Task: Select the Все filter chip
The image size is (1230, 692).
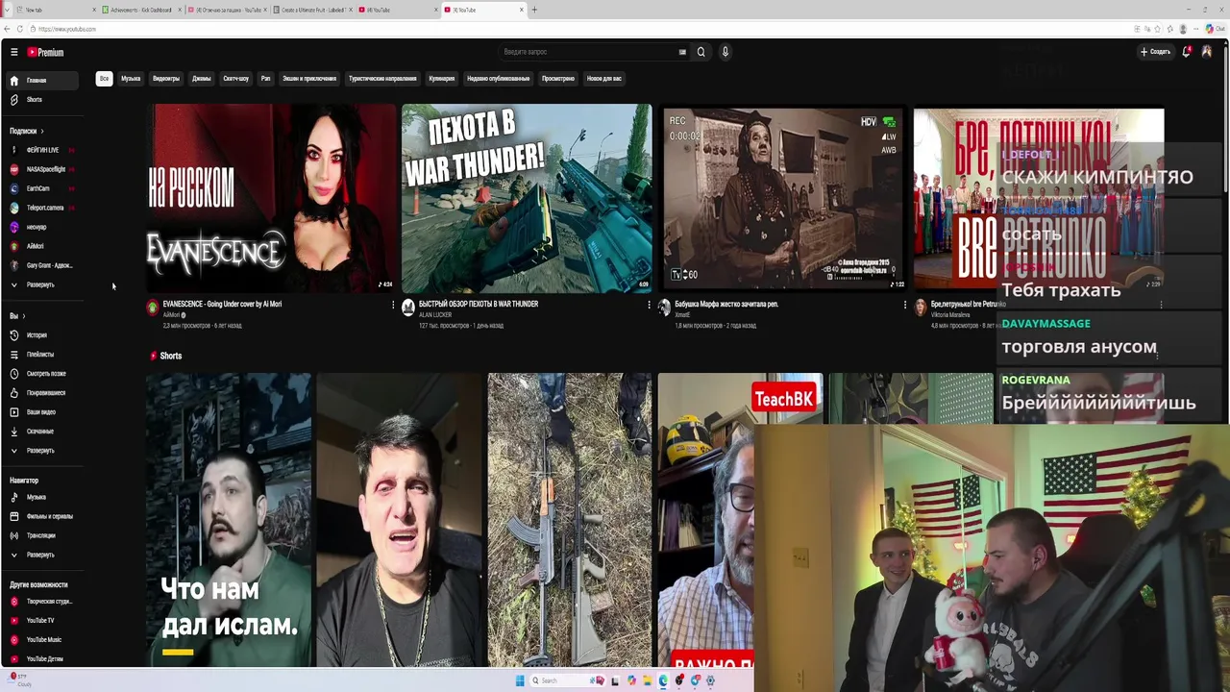Action: 104,79
